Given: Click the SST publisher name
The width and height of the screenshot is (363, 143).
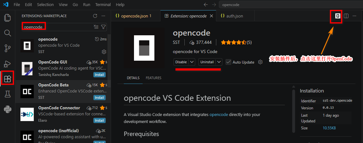Looking at the screenshot, I should pos(176,42).
